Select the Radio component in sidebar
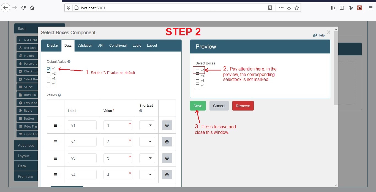The width and height of the screenshot is (376, 192). click(27, 111)
